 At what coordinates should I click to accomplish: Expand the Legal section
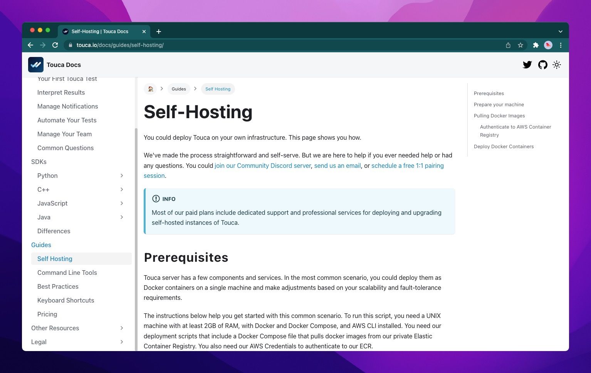(x=122, y=342)
